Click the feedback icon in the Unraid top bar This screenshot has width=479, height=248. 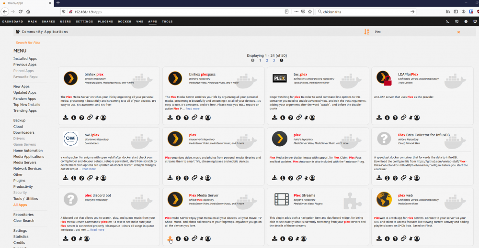456,22
